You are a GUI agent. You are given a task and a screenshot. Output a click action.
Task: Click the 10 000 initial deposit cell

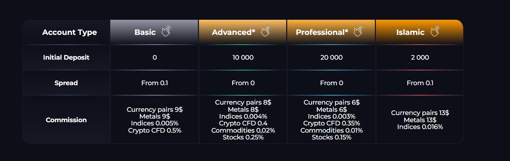pyautogui.click(x=243, y=57)
